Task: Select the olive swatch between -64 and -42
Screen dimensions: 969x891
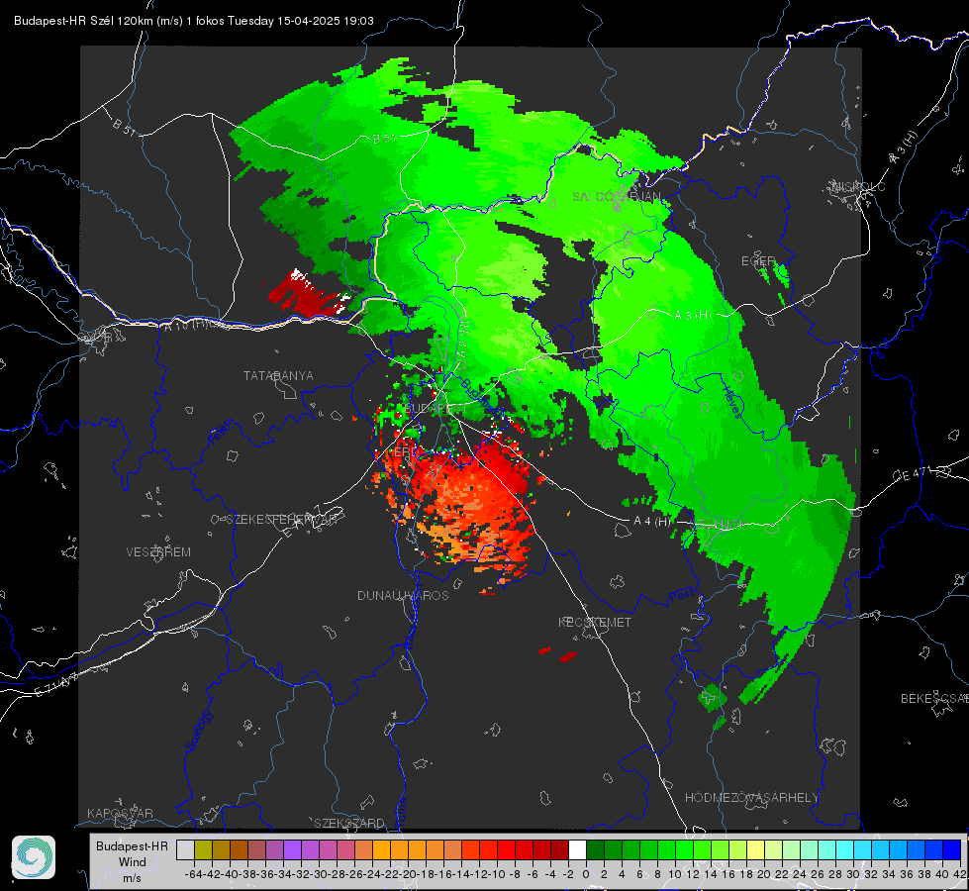Action: coord(203,850)
